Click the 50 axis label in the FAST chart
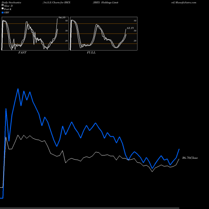This screenshot has width=209, height=209. (66, 31)
